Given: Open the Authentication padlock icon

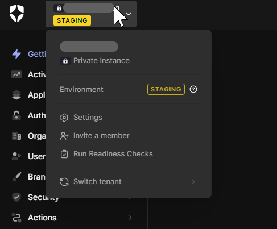Looking at the screenshot, I should click(x=16, y=115).
